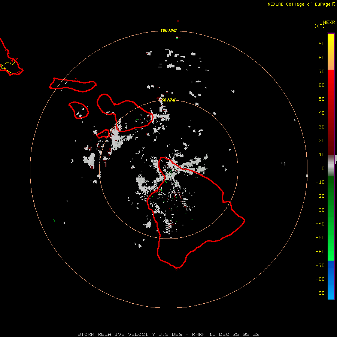Click the 50 value on the velocity scale

322,99
